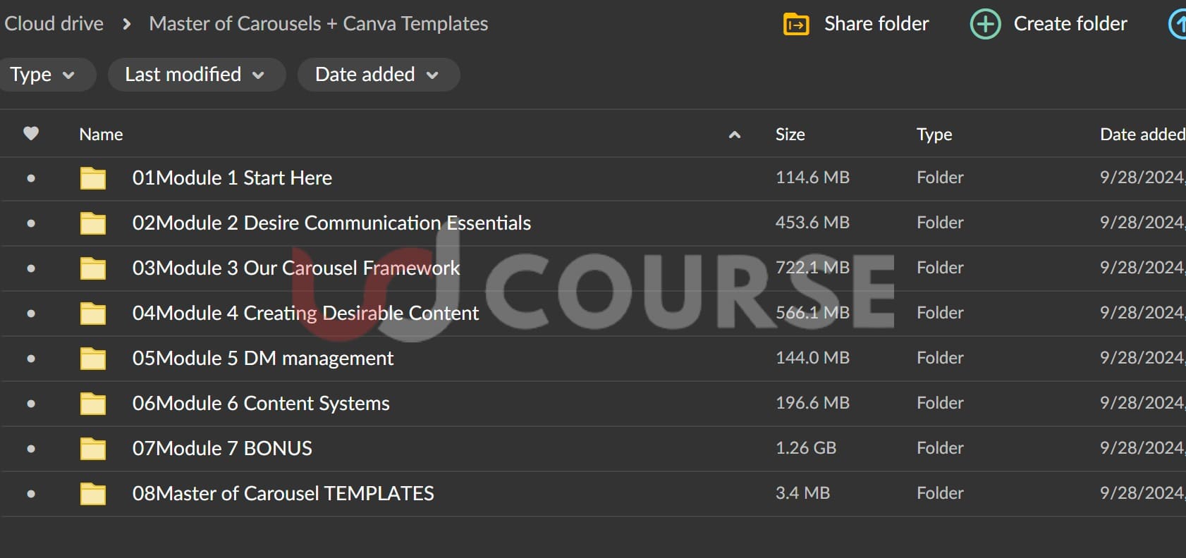
Task: Click the 03Module 3 folder icon
Action: (93, 268)
